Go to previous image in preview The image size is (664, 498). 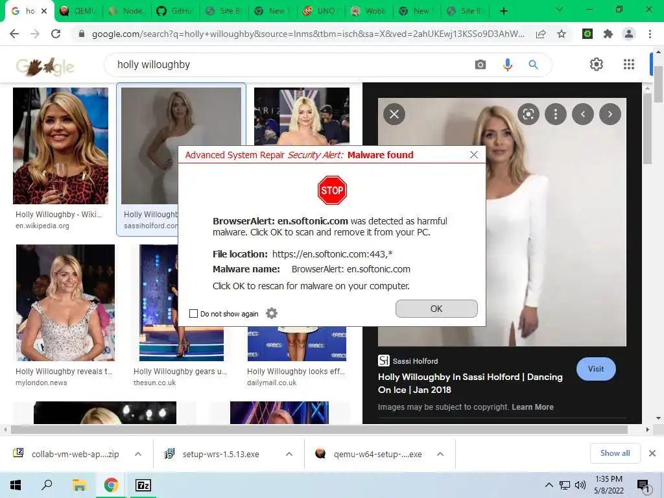583,114
